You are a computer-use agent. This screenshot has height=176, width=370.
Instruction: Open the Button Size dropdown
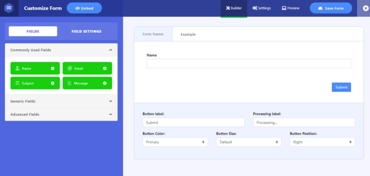pyautogui.click(x=249, y=142)
